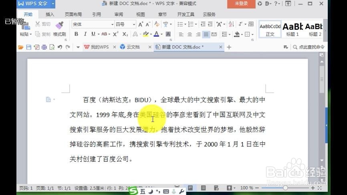
Task: Click the numbered list icon
Action: click(x=191, y=24)
